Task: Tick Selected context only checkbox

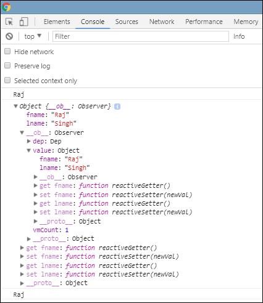Action: click(7, 80)
